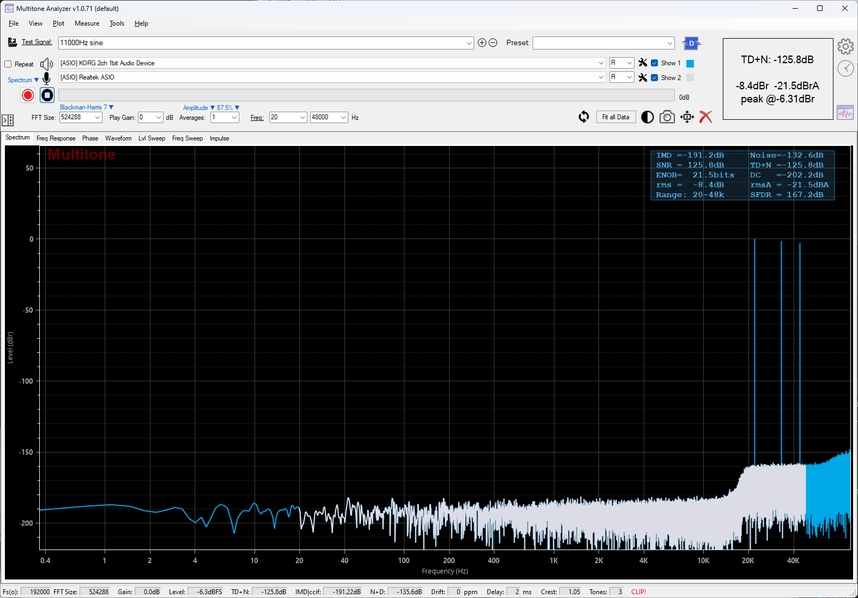Take a screenshot with camera icon
Image resolution: width=858 pixels, height=598 pixels.
coord(667,117)
